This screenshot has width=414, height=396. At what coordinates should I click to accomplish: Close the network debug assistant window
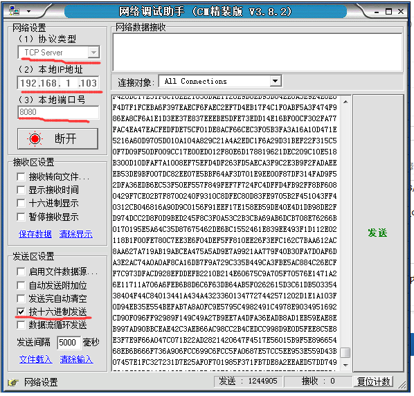(x=401, y=11)
